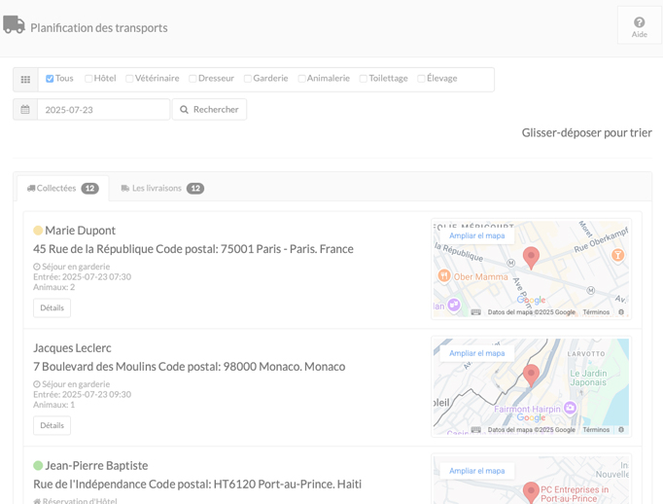The height and width of the screenshot is (504, 663).
Task: Switch to Les livraisons tab
Action: 162,189
